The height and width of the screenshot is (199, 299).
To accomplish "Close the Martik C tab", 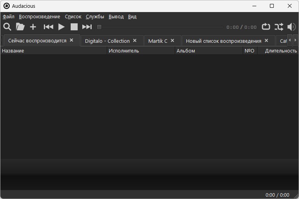I will point(172,41).
